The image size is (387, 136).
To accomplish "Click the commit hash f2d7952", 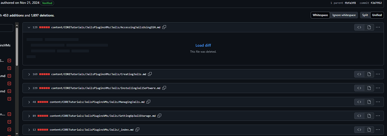I will pos(376,3).
